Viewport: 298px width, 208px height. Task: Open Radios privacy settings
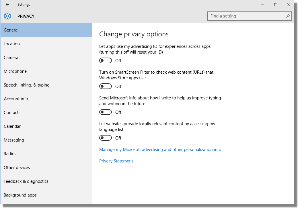tap(10, 154)
